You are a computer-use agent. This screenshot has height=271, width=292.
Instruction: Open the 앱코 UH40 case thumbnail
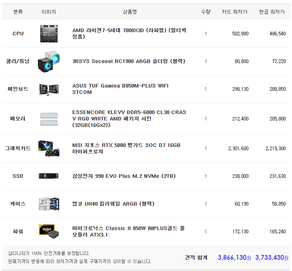[49, 204]
